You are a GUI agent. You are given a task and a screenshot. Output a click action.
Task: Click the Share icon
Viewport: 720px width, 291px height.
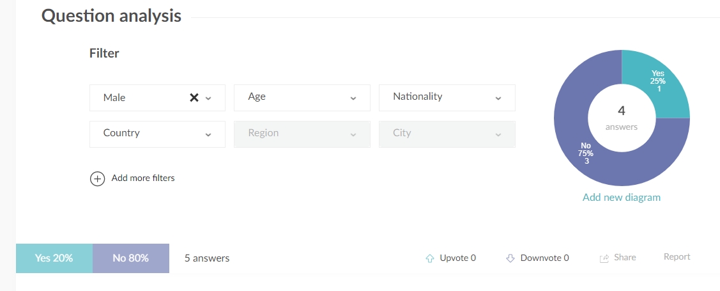[604, 258]
